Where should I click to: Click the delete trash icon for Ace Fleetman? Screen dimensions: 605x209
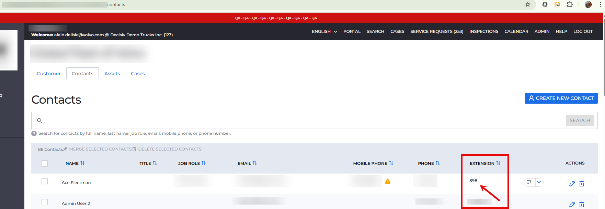(x=582, y=184)
